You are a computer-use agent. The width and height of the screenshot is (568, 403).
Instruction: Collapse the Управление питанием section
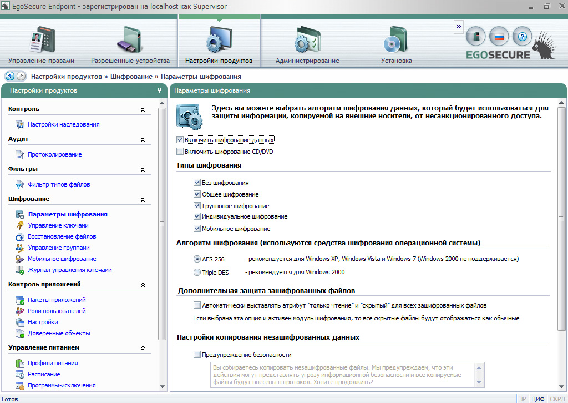[143, 348]
